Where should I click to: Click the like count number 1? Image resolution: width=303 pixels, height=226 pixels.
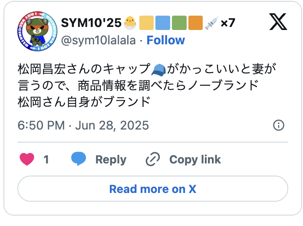tap(46, 160)
